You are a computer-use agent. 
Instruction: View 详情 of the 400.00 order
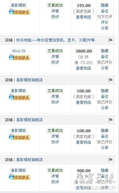pyautogui.click(x=55, y=176)
